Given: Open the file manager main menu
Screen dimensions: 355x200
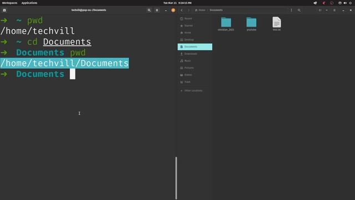Looking at the screenshot, I should point(334,10).
